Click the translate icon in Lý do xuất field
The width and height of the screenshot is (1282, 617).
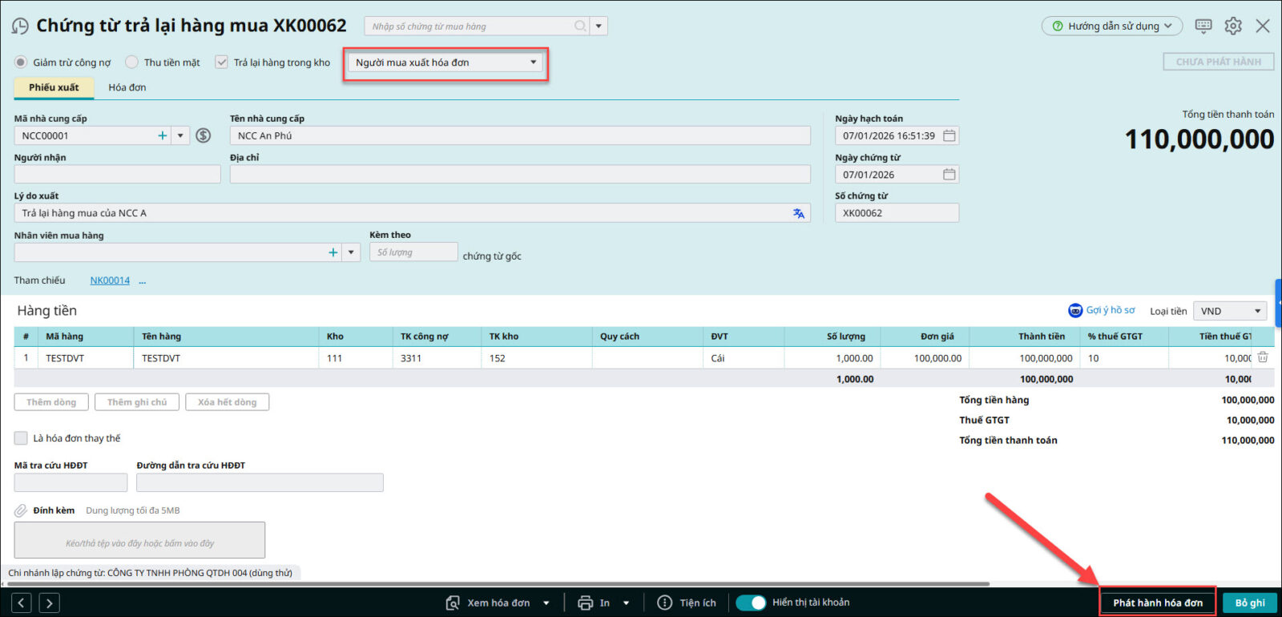coord(798,213)
